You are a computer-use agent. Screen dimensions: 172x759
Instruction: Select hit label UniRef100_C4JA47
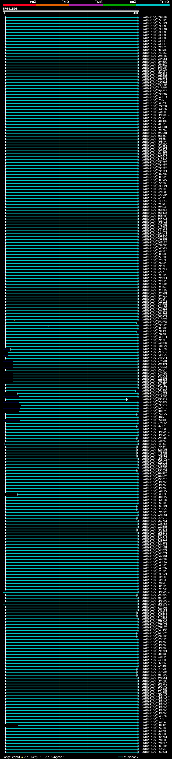coord(154,201)
